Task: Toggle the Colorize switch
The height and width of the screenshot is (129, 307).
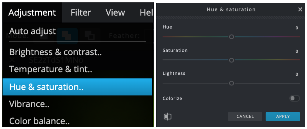Action: [294, 98]
